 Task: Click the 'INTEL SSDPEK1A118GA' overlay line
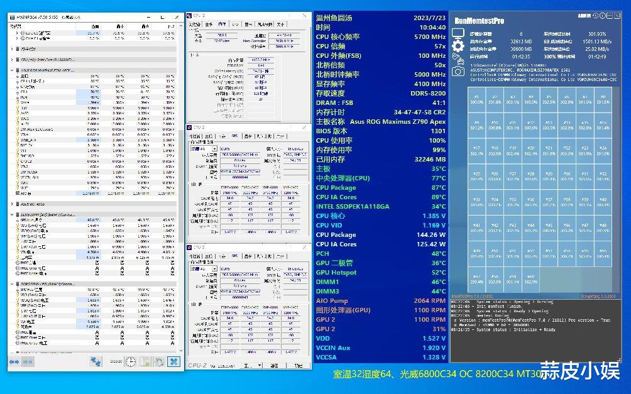point(381,207)
